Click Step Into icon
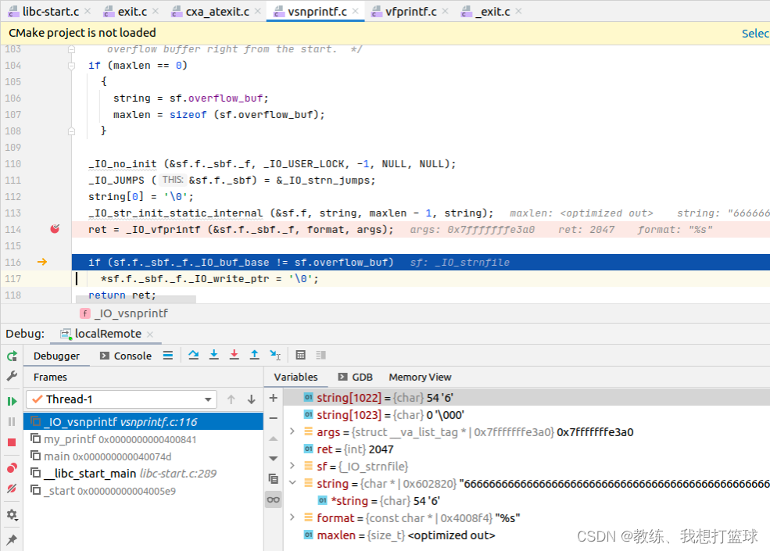 213,355
